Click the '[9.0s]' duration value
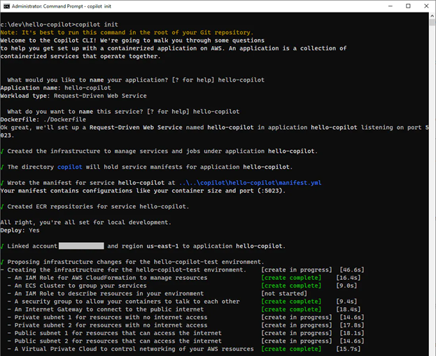Viewport: 436px width, 356px height. pyautogui.click(x=346, y=286)
